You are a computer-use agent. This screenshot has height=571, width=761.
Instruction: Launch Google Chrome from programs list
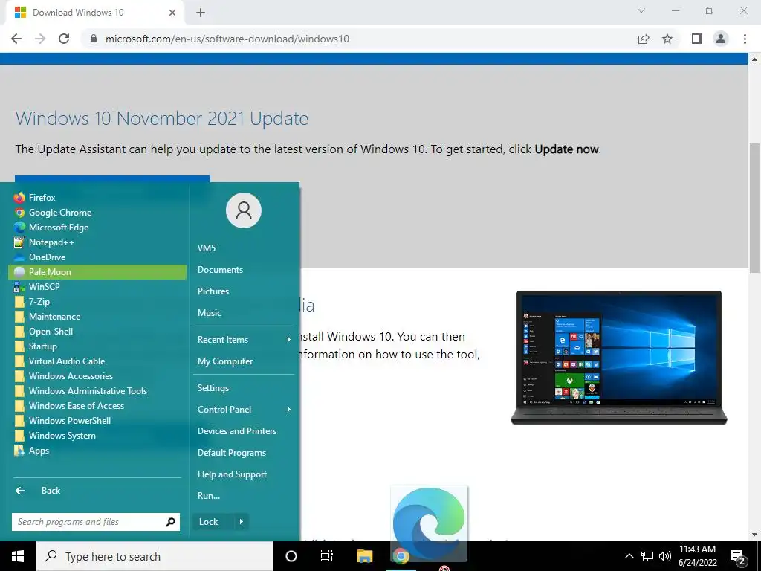tap(97, 213)
